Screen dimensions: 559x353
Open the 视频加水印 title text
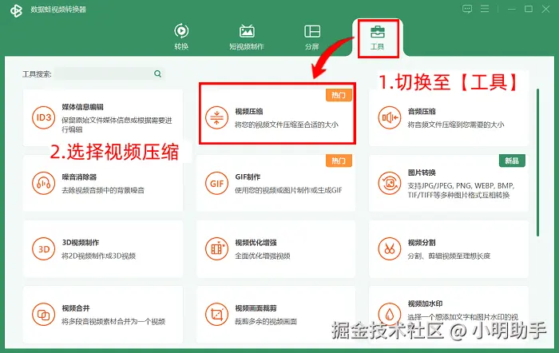pyautogui.click(x=426, y=303)
